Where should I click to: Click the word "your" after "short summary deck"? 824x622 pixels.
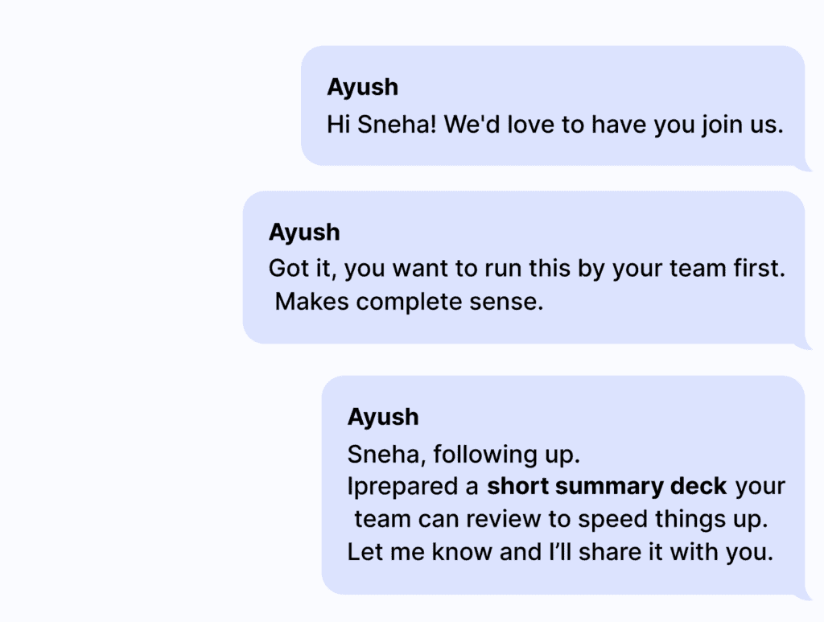pyautogui.click(x=760, y=488)
